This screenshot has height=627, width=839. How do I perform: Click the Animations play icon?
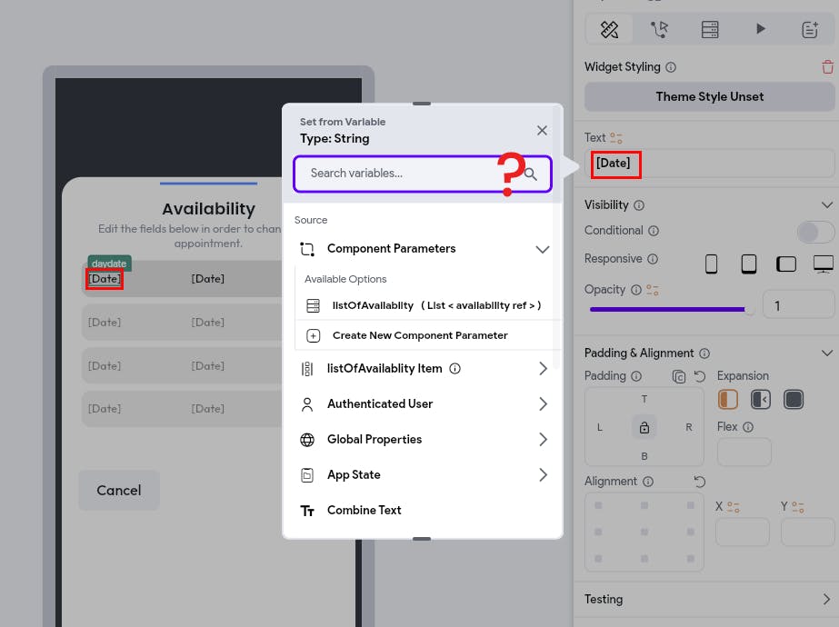click(x=760, y=28)
